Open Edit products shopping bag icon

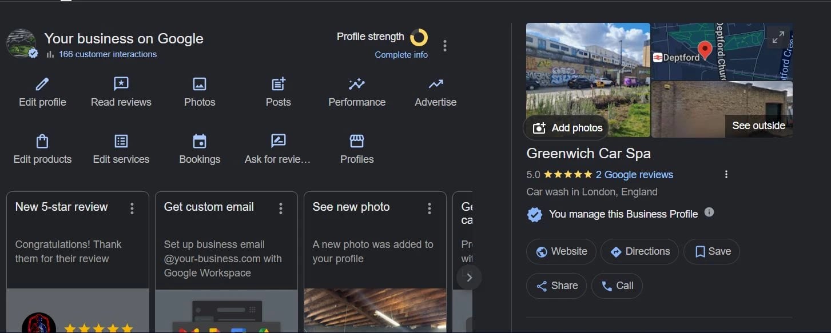point(42,141)
